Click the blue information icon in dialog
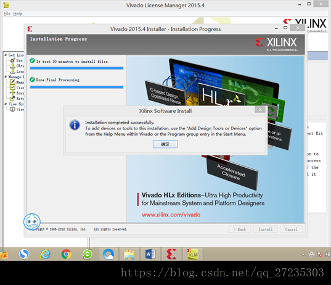 pos(75,125)
